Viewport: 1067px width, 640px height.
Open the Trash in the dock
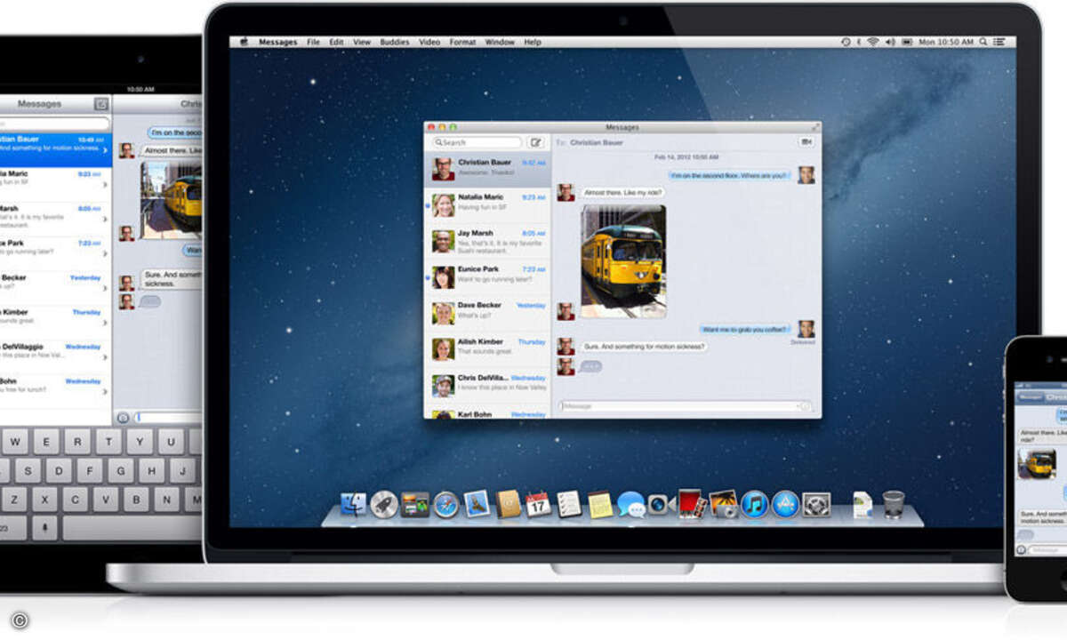pos(894,504)
